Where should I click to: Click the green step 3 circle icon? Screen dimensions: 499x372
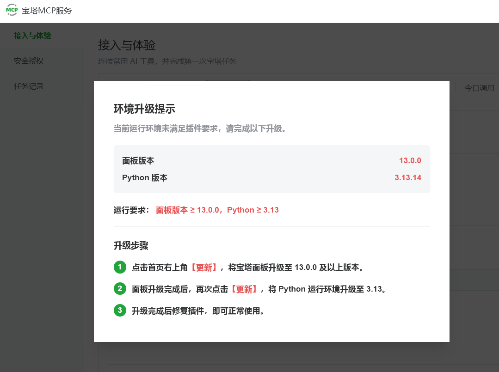pos(120,311)
